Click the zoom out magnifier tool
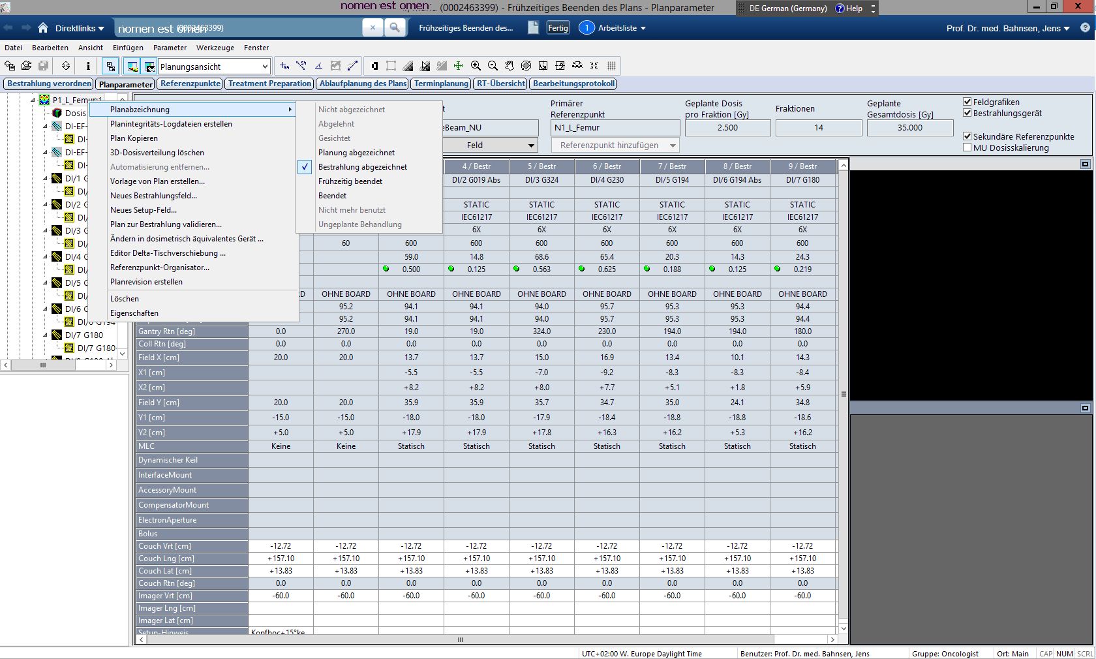This screenshot has height=659, width=1096. (493, 66)
